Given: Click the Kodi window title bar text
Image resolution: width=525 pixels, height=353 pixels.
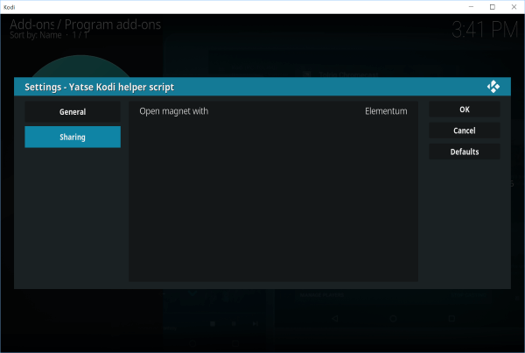Looking at the screenshot, I should click(10, 7).
